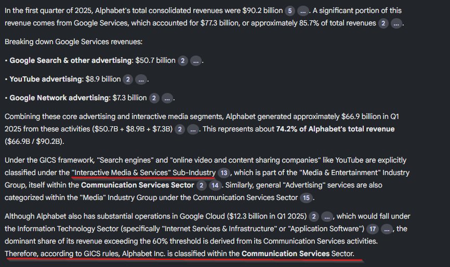Expand more citations beside citation 5
The width and height of the screenshot is (450, 267).
(303, 11)
